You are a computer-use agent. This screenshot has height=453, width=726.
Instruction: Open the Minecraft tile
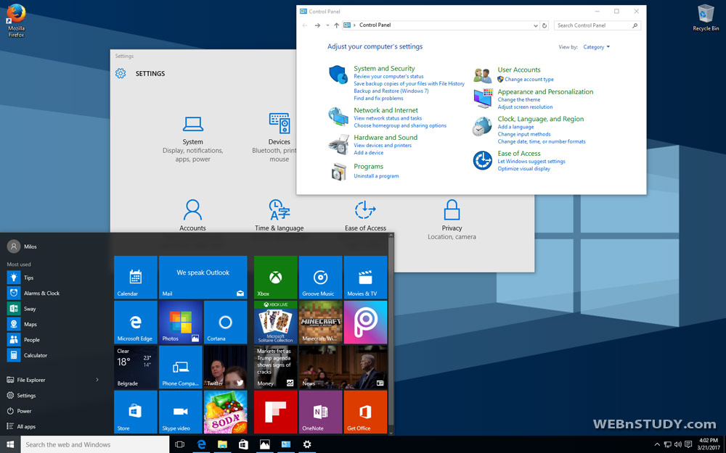(320, 323)
